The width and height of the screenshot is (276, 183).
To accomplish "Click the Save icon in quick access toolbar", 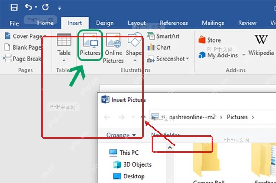I will 14,7.
